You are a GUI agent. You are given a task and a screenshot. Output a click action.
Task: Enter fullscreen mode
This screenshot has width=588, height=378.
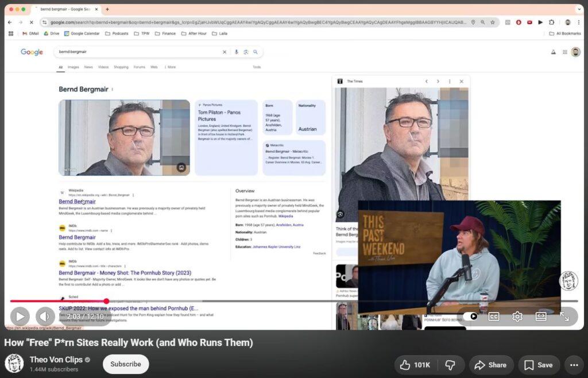pos(564,317)
